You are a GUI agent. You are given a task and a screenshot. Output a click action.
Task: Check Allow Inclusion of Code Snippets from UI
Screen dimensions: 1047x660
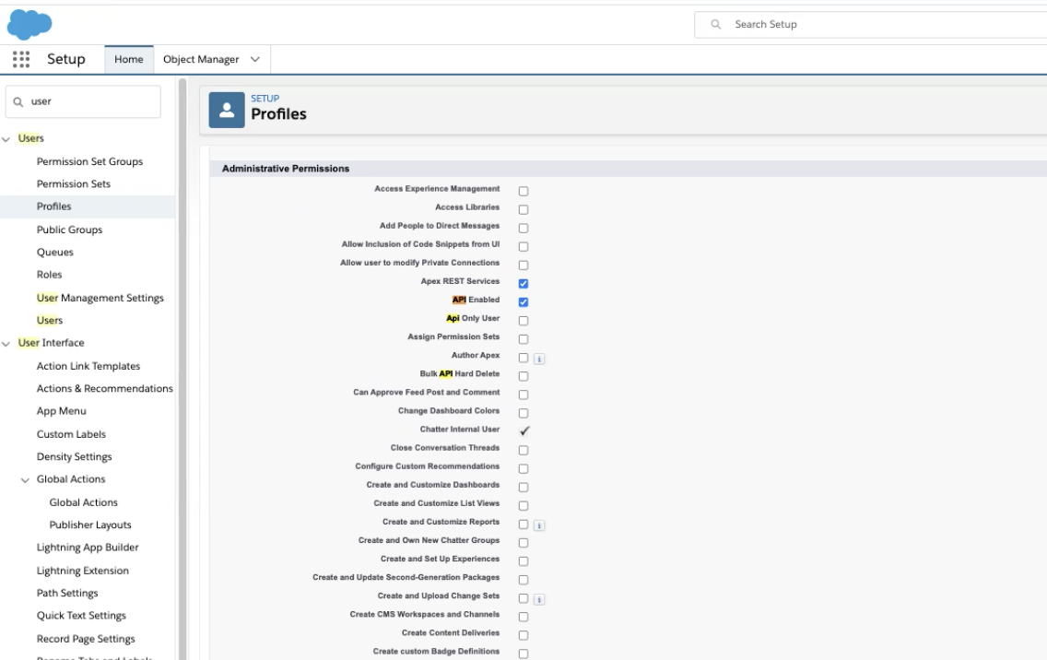(x=523, y=246)
